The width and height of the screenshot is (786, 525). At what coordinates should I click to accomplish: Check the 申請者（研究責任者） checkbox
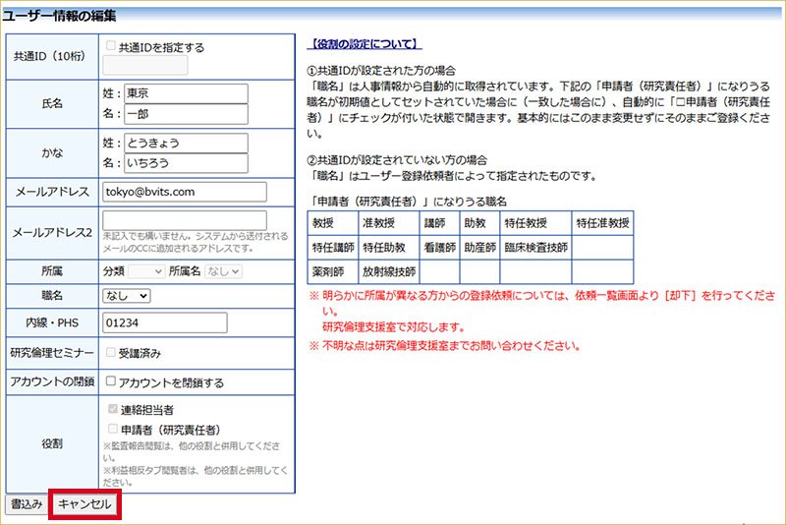pos(113,429)
